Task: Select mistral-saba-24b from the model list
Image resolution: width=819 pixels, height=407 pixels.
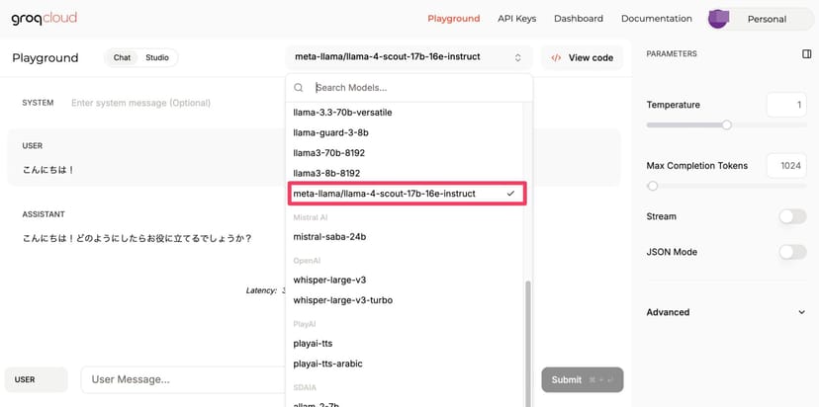Action: pyautogui.click(x=330, y=237)
